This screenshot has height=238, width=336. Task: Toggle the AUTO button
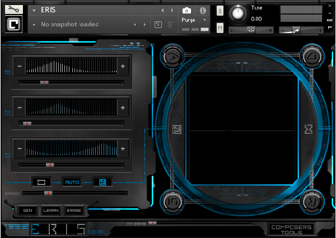click(72, 183)
